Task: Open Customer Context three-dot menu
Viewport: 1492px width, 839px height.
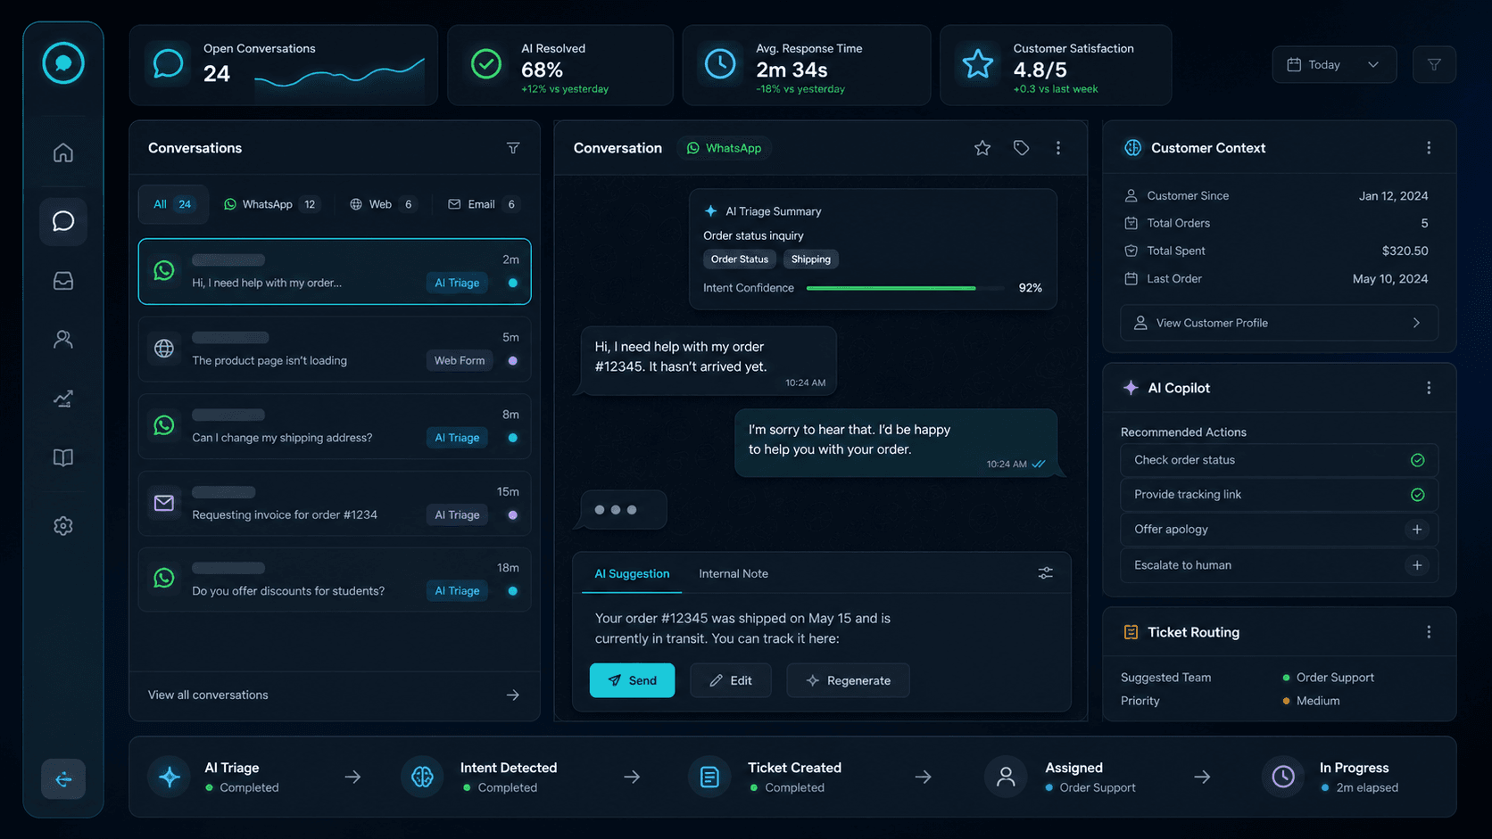Action: (x=1429, y=148)
